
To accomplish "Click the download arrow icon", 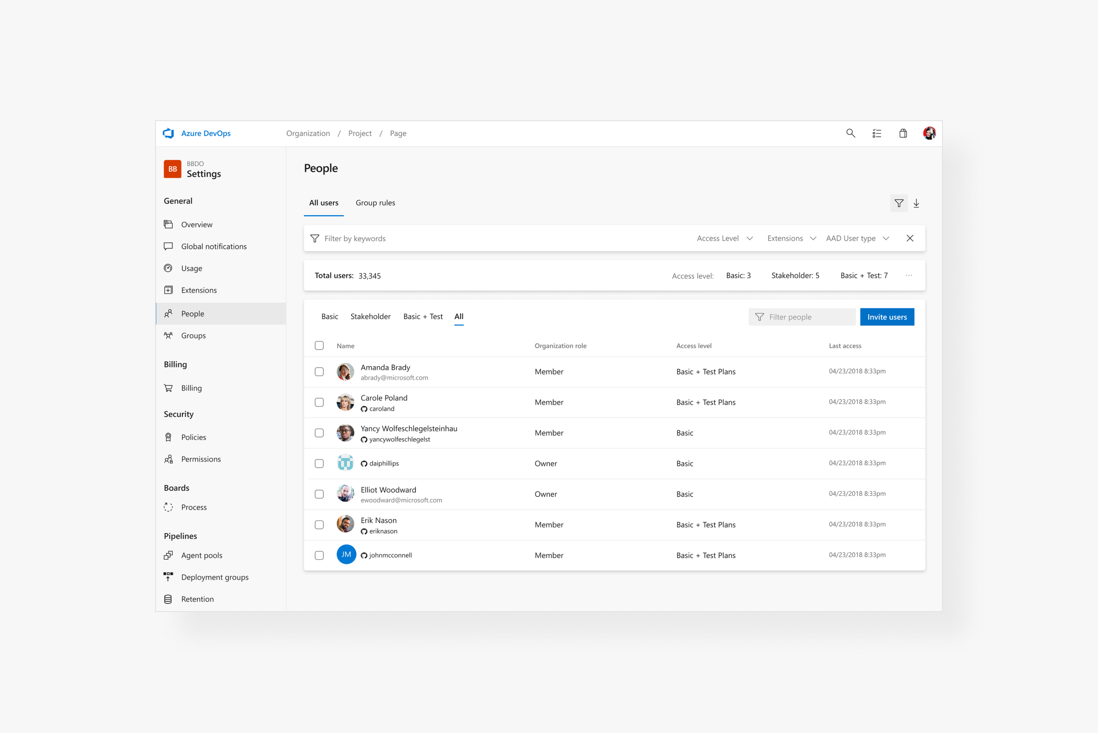I will [917, 203].
